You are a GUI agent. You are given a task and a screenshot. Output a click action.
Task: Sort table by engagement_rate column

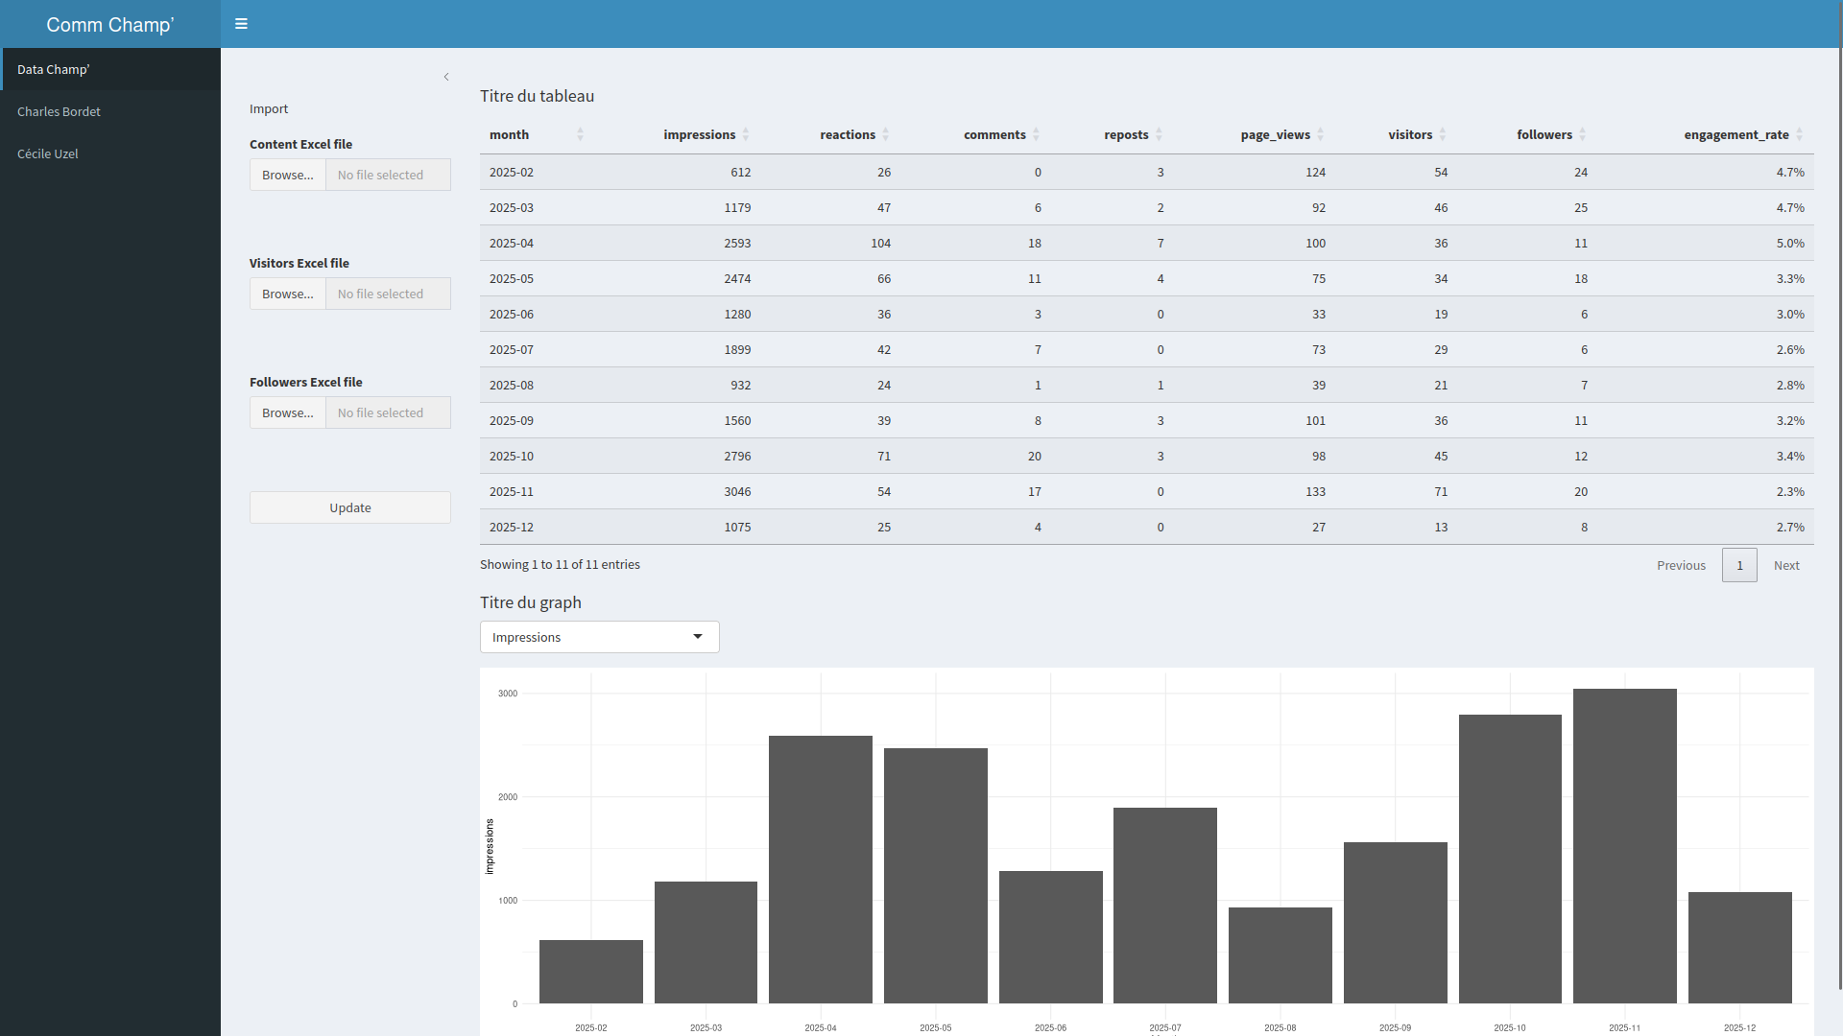(x=1706, y=134)
